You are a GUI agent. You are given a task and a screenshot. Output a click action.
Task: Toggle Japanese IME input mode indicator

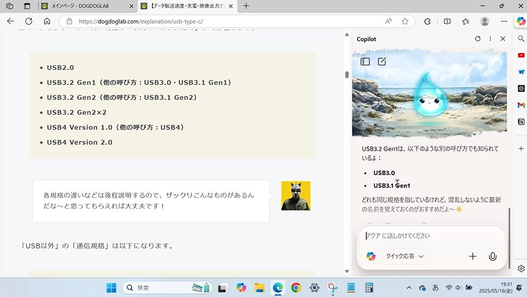435,288
